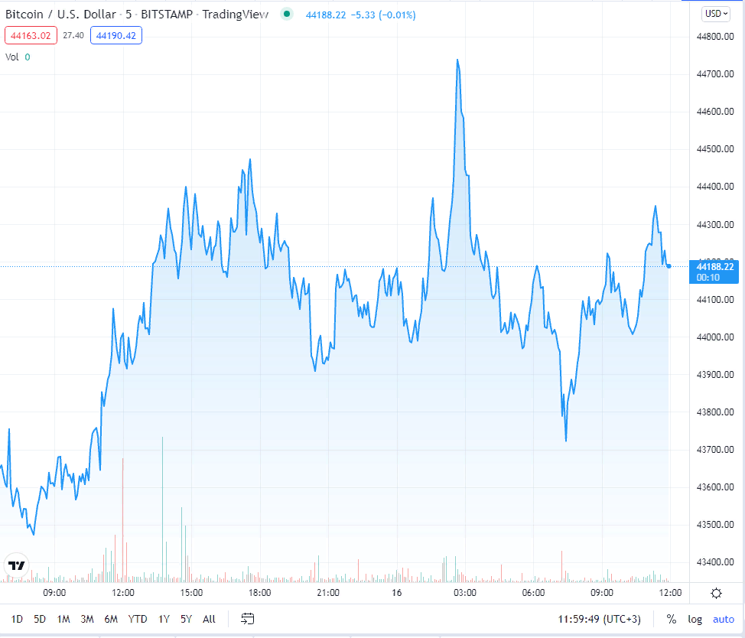This screenshot has height=638, width=745.
Task: Toggle log scale for price axis
Action: pos(695,619)
